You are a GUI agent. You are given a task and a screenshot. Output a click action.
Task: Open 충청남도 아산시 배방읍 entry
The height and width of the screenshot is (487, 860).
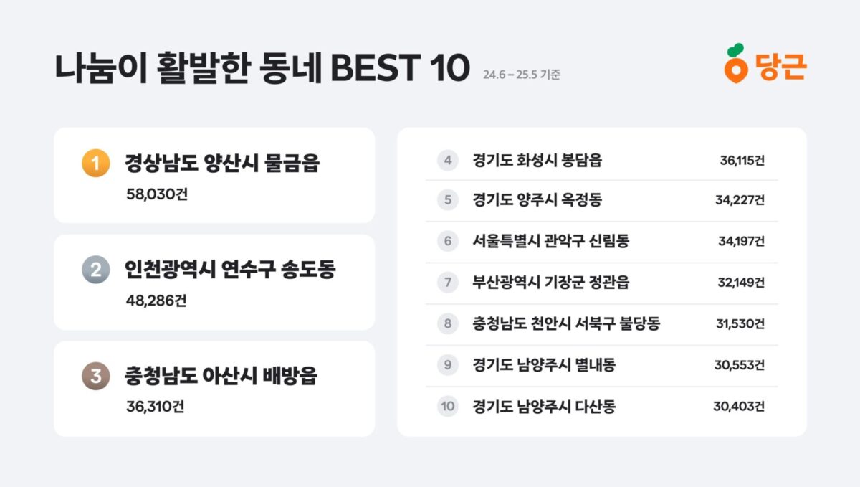[221, 375]
